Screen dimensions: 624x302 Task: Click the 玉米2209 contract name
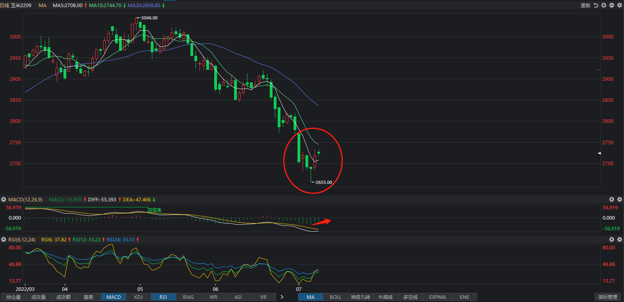[x=21, y=6]
